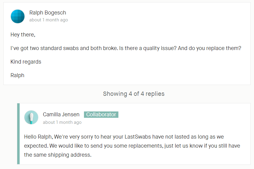Open Ralph Bogesch's profile name
Image resolution: width=254 pixels, height=169 pixels.
[48, 13]
